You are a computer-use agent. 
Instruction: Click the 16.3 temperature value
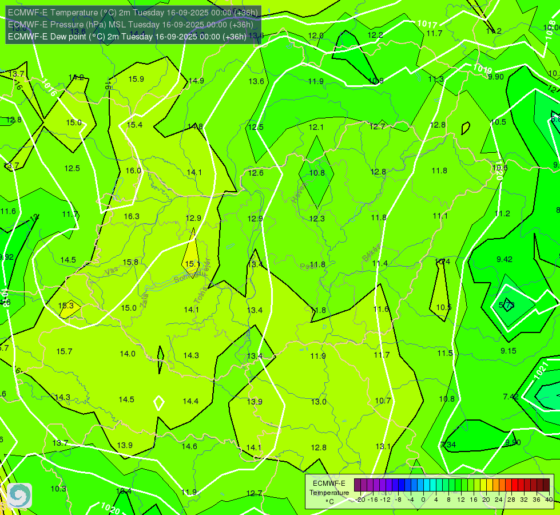[132, 216]
